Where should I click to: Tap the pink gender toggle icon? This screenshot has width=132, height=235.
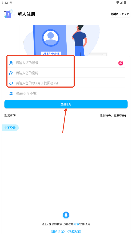point(121,63)
